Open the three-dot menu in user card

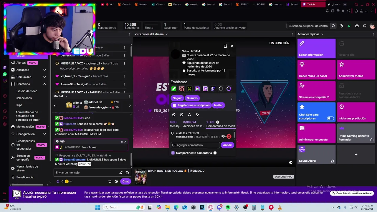coord(232,98)
